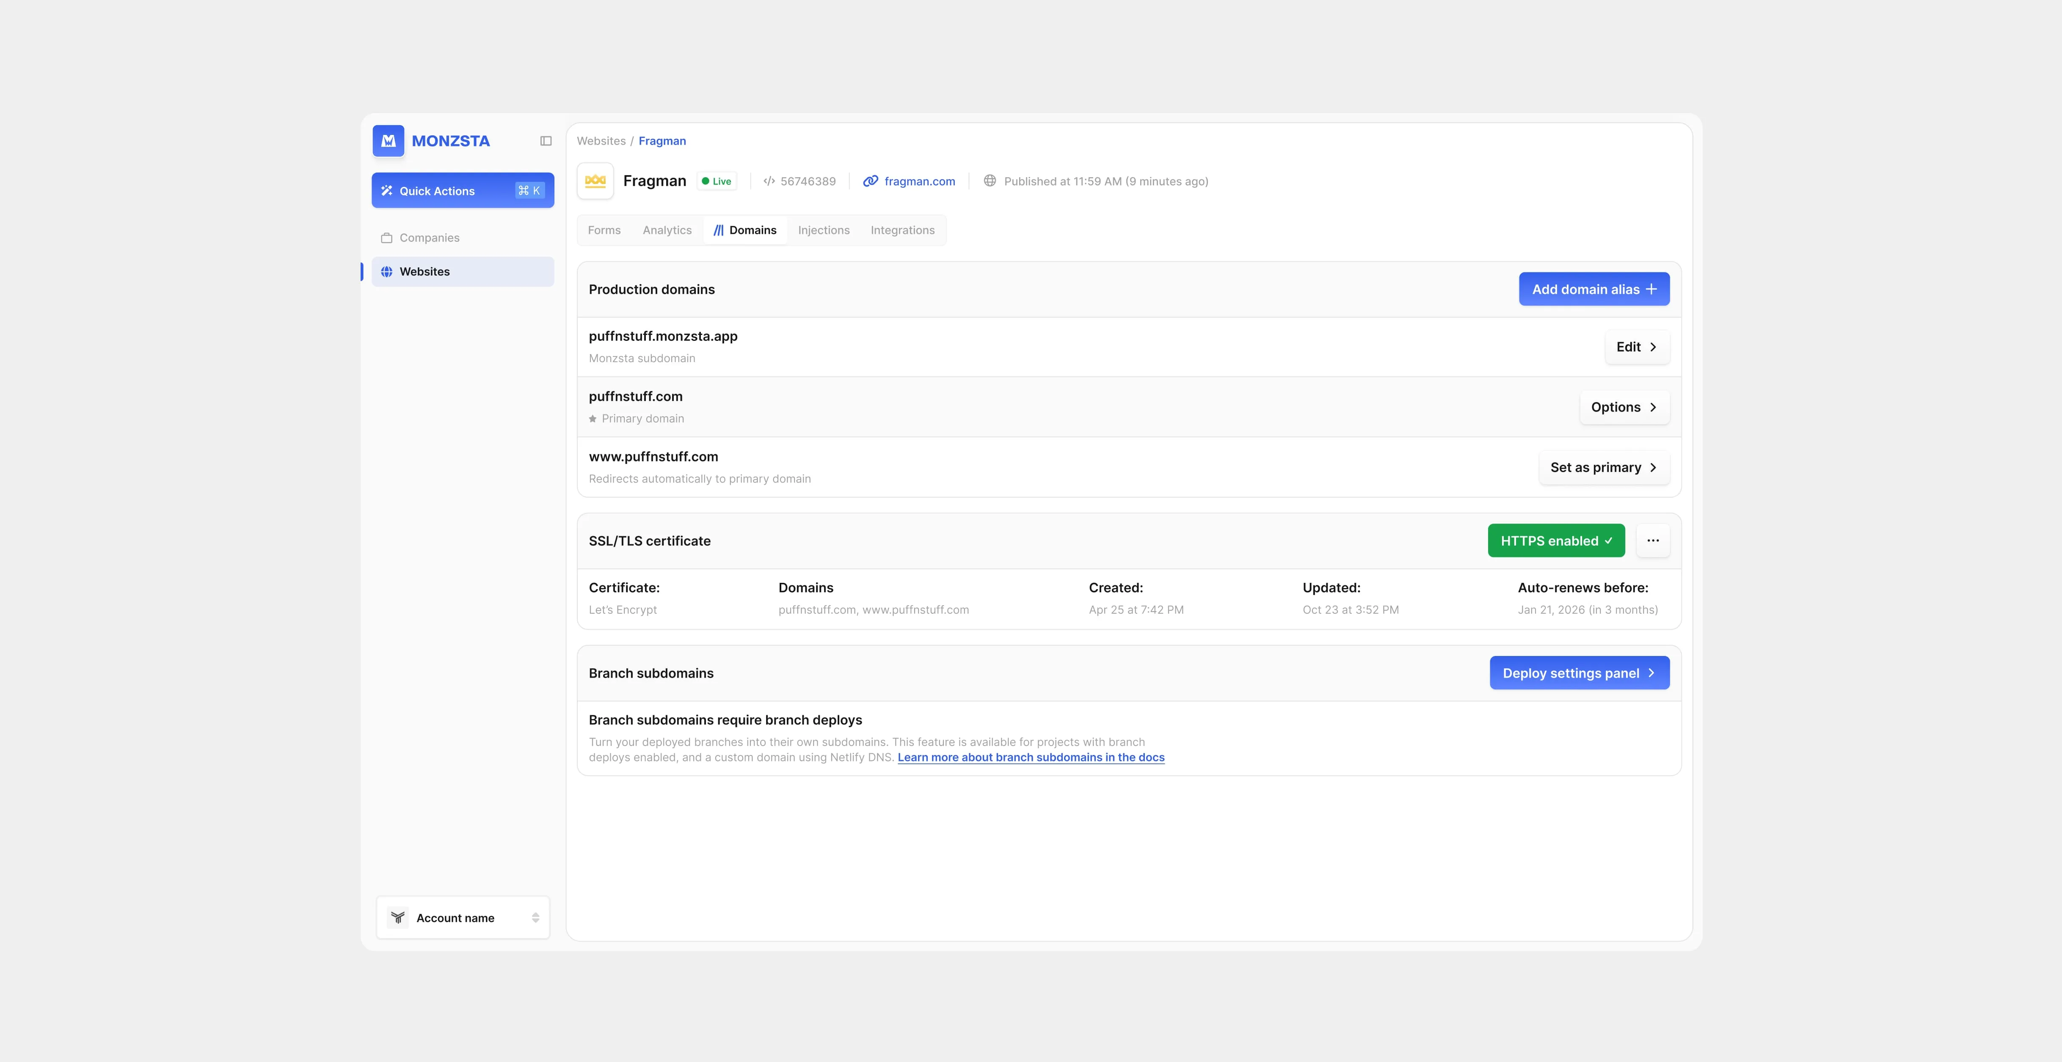Click the site ID code icon
The height and width of the screenshot is (1062, 2062).
pos(769,181)
